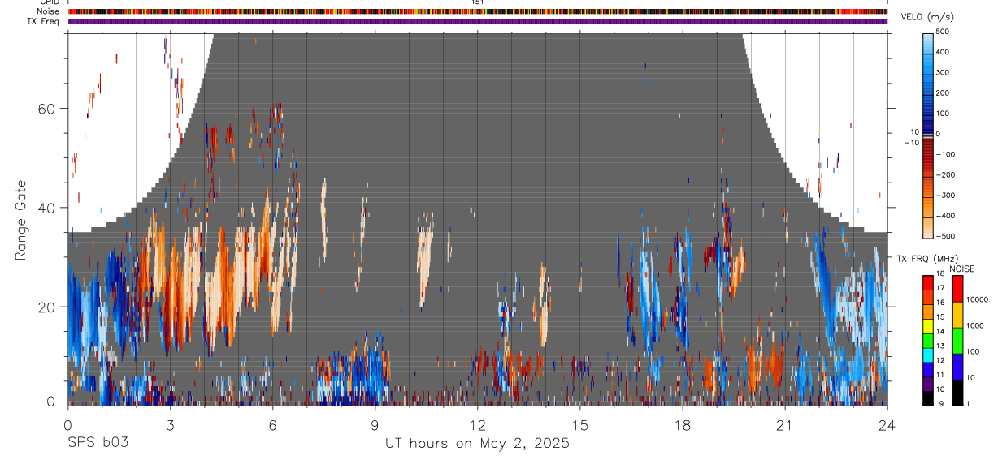
Task: Click the '6' hour tick on the time axis
Action: coord(273,425)
